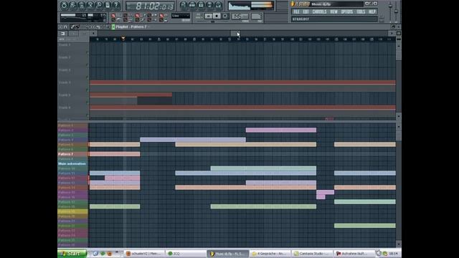The image size is (459, 258).
Task: Toggle the mute dot for Track 1
Action: [x=87, y=52]
